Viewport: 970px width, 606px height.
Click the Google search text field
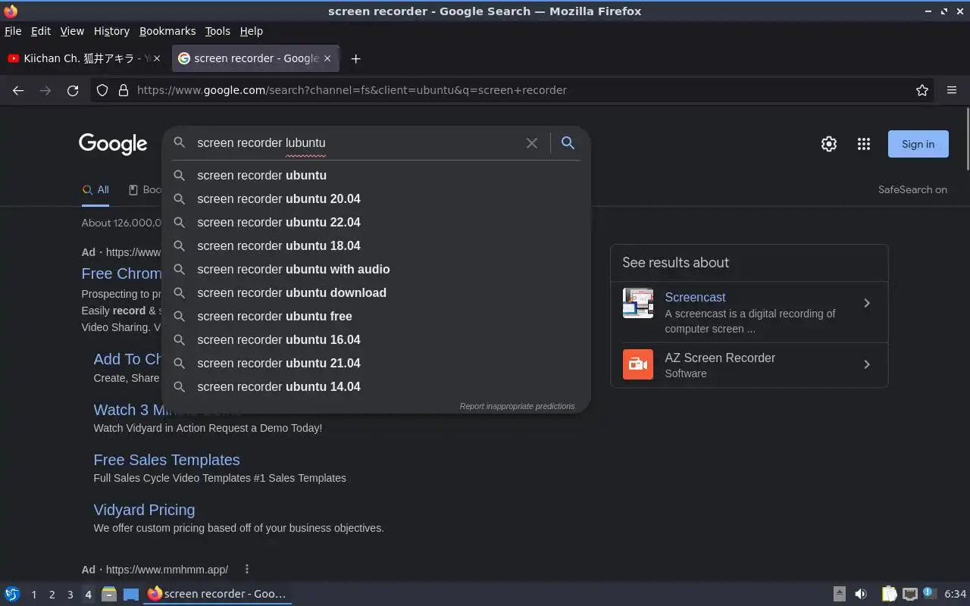pyautogui.click(x=356, y=143)
